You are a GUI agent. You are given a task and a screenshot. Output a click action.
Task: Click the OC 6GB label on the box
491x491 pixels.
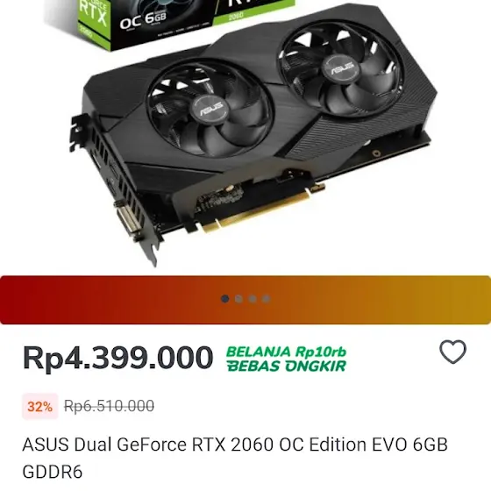(142, 20)
